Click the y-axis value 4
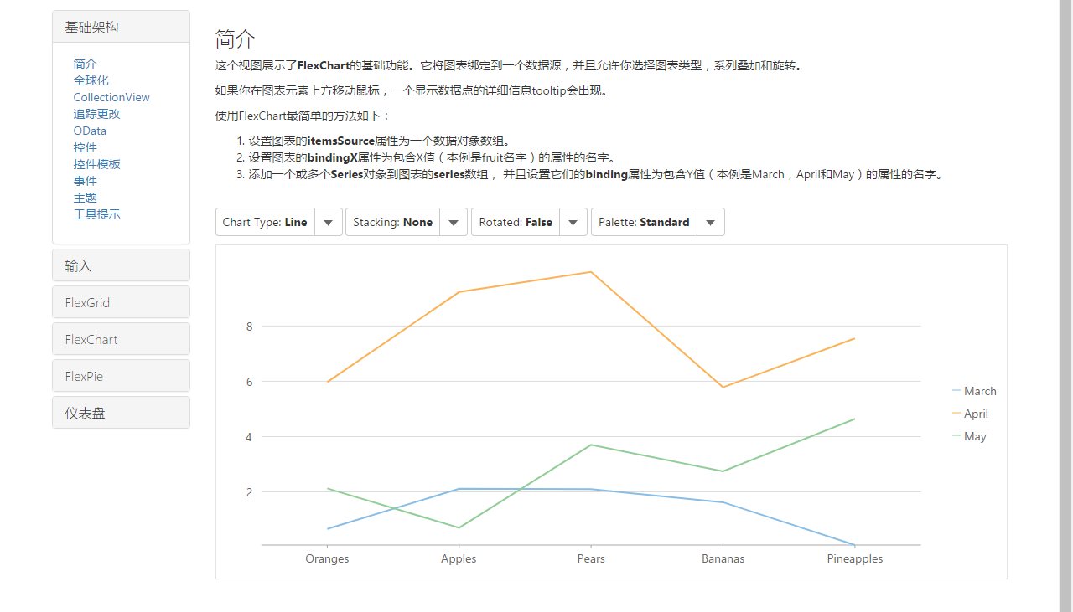The height and width of the screenshot is (612, 1073). (249, 437)
